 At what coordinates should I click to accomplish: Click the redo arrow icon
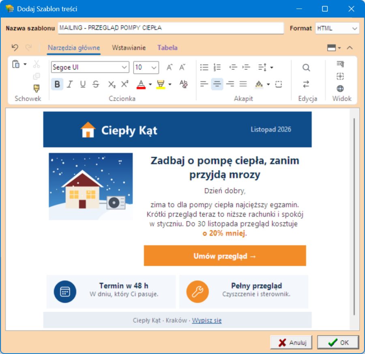point(29,47)
